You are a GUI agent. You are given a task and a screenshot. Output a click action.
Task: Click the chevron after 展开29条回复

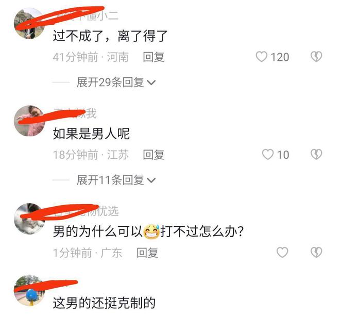click(x=151, y=82)
